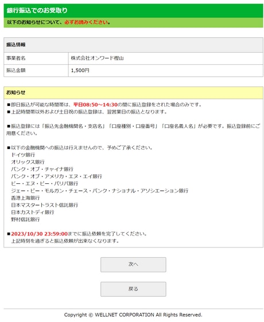Click the red 2023/10/30 23:59:00 deadline
Viewport: 264px width, 322px height.
click(x=39, y=234)
